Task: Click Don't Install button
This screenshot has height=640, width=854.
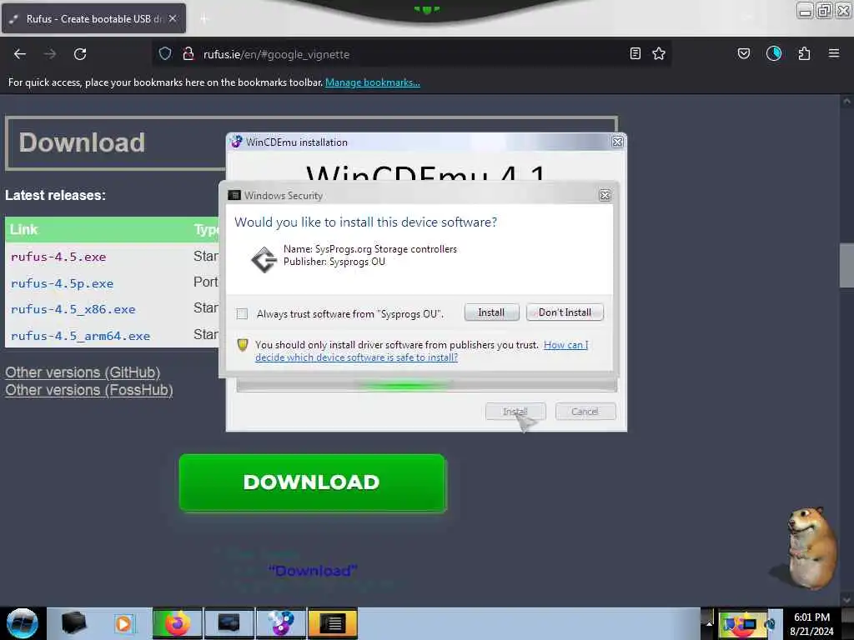Action: coord(565,312)
